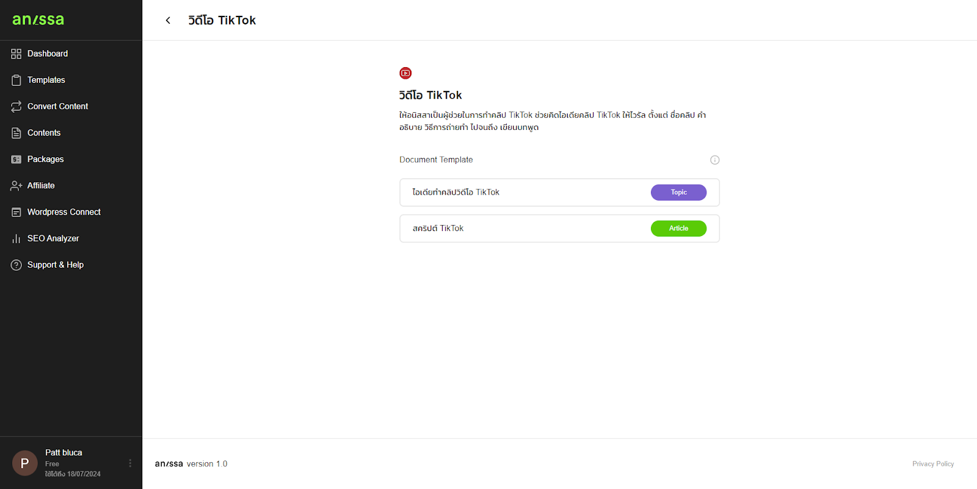Click the วิดีโอ TikTok page header title
This screenshot has width=977, height=489.
tap(222, 20)
